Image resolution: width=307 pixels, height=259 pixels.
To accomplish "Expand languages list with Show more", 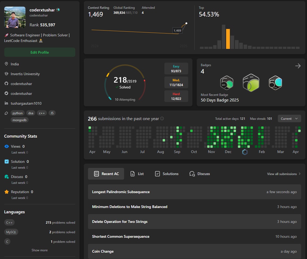I will 40,250.
